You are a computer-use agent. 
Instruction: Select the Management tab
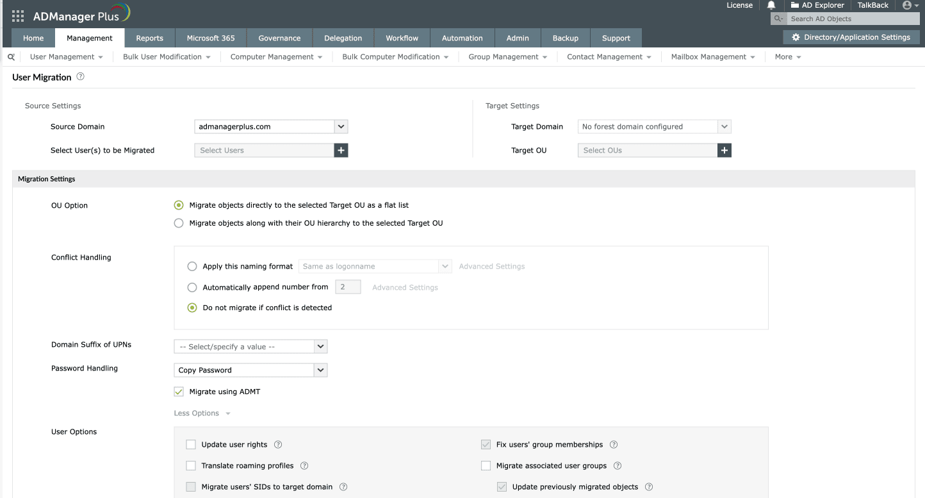tap(90, 38)
